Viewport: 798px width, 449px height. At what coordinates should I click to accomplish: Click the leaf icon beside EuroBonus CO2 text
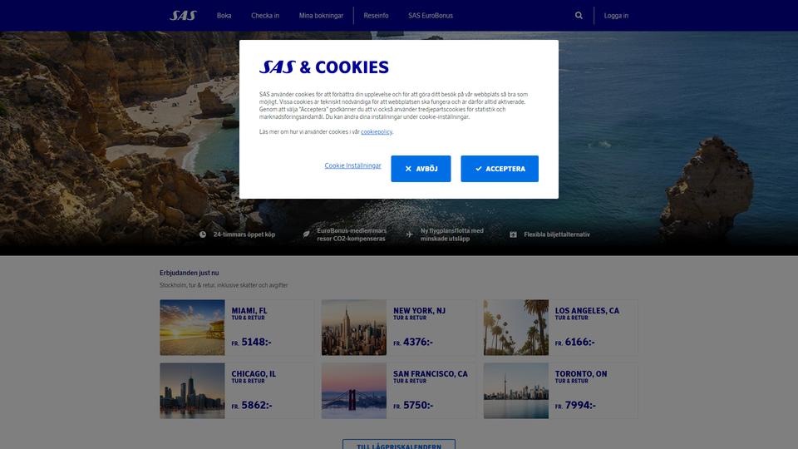point(307,234)
